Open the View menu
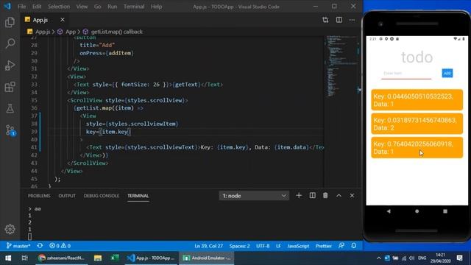The width and height of the screenshot is (471, 265). [x=82, y=7]
